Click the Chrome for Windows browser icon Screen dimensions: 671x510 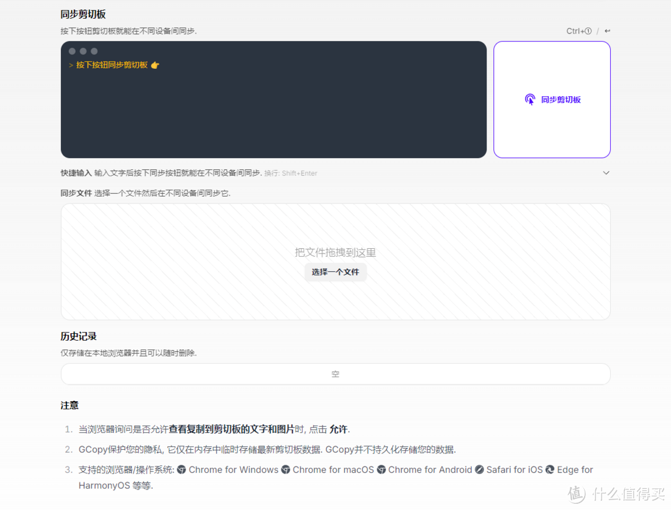pyautogui.click(x=180, y=470)
